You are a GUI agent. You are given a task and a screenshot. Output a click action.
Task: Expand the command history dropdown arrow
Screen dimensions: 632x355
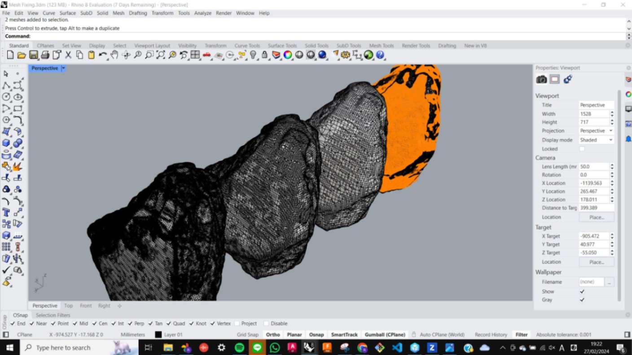629,28
